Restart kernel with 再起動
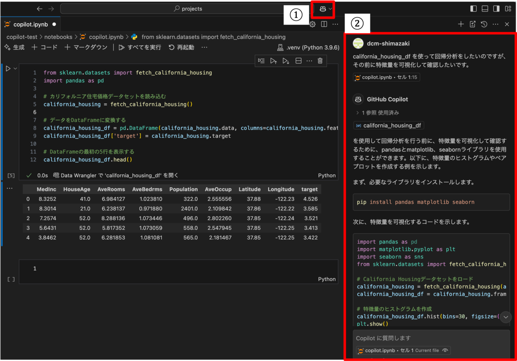This screenshot has width=517, height=361. coord(181,47)
